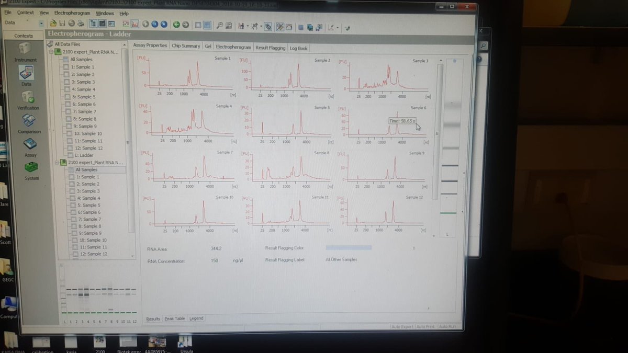This screenshot has height=353, width=628.
Task: Open the Assay context in sidebar
Action: pyautogui.click(x=30, y=147)
